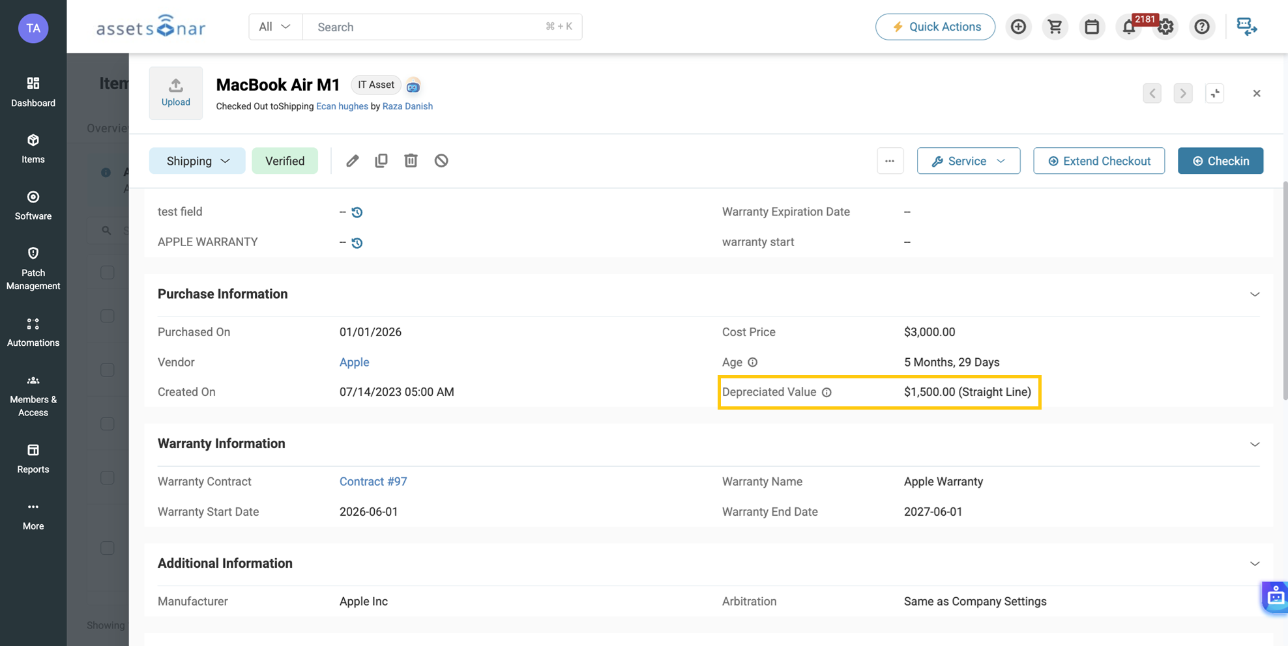
Task: Collapse the Purchase Information section
Action: 1255,294
